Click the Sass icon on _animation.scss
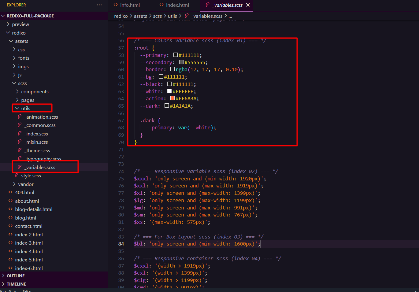The width and height of the screenshot is (419, 292). point(20,117)
